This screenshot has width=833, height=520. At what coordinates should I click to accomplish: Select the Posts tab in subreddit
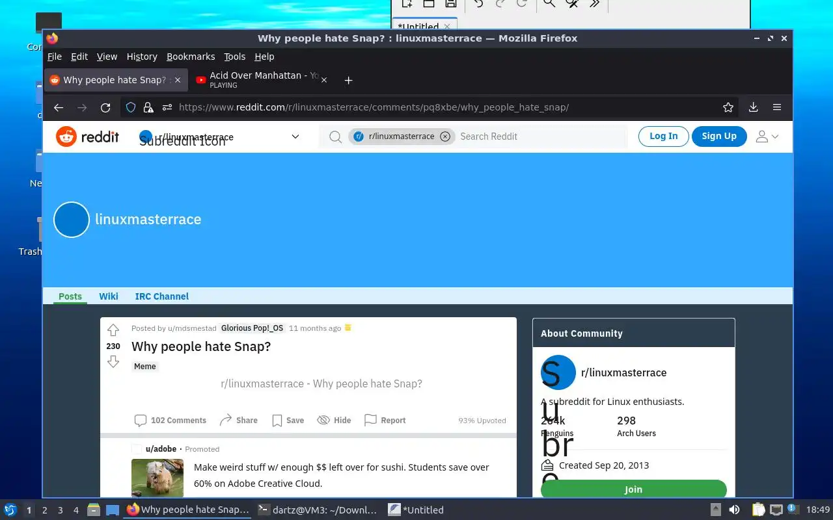[70, 296]
